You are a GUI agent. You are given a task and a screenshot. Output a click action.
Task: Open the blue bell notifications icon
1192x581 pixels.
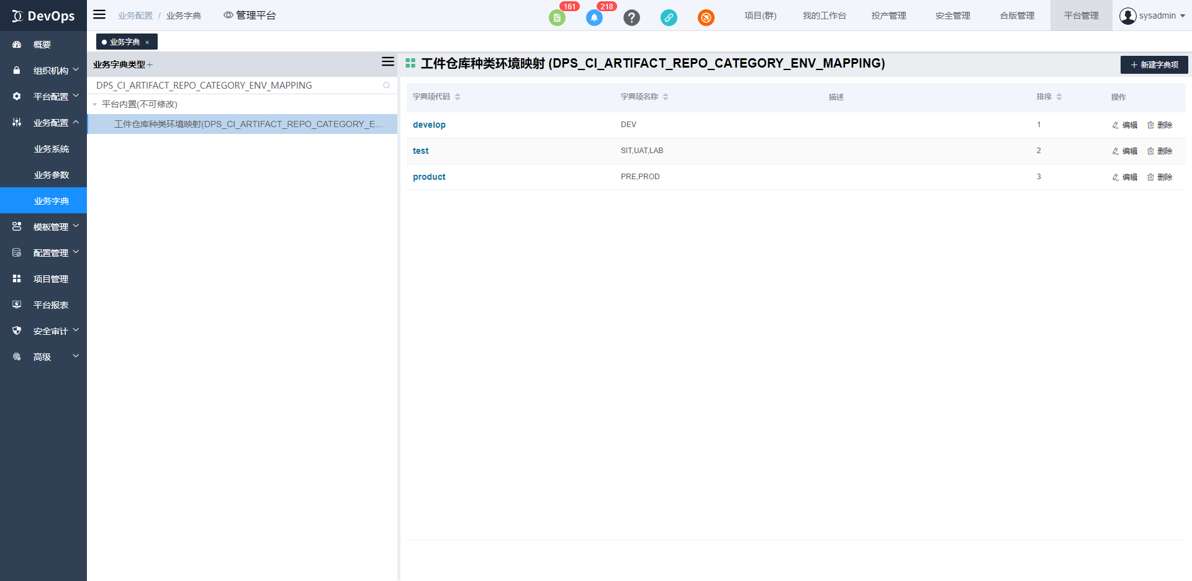click(594, 17)
